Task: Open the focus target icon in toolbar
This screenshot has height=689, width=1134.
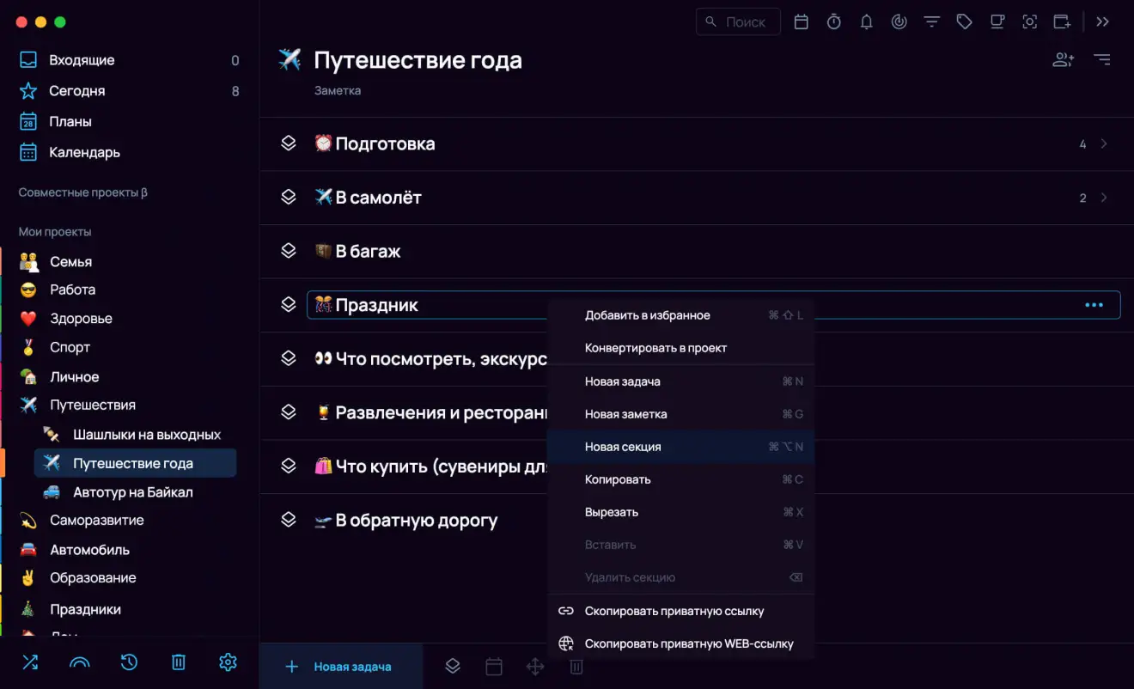Action: click(899, 22)
